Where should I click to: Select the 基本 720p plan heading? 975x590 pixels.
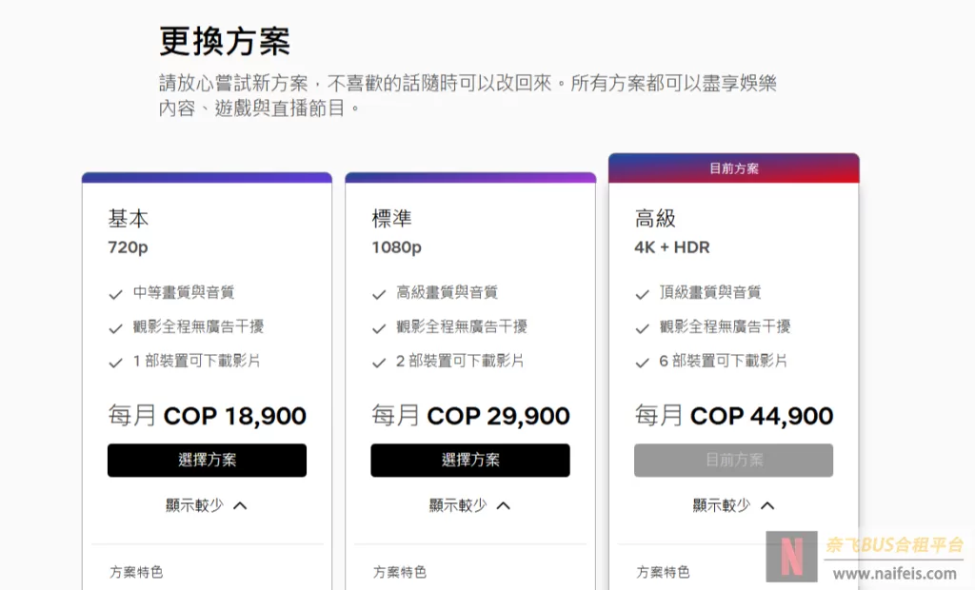[x=129, y=231]
